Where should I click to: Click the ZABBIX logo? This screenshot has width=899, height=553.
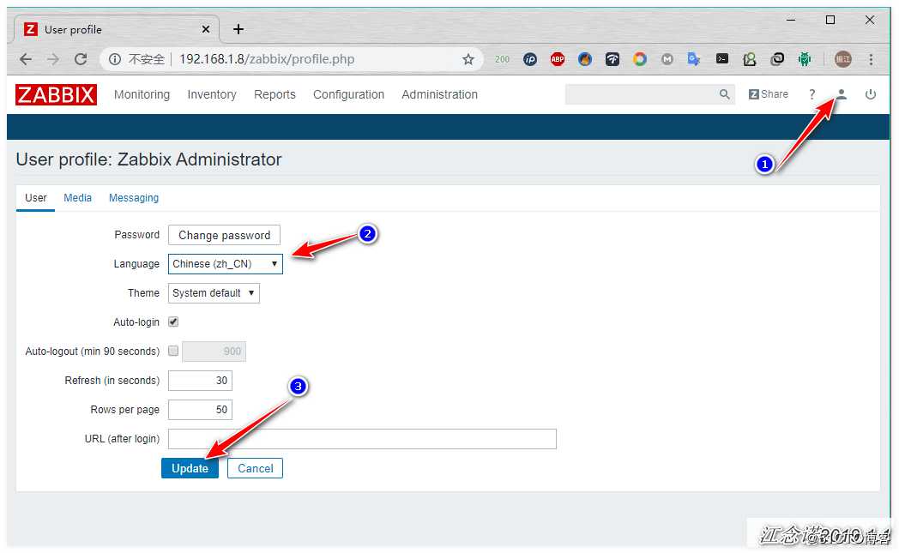click(x=56, y=94)
